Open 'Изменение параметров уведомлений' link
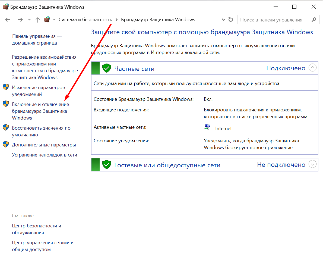Image resolution: width=323 pixels, height=260 pixels. [x=39, y=91]
